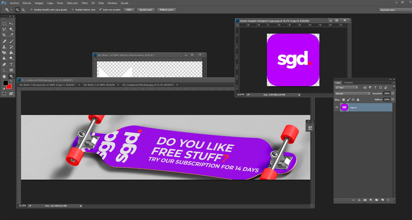This screenshot has height=220, width=412.
Task: Select the Pen tool
Action: coord(4,64)
